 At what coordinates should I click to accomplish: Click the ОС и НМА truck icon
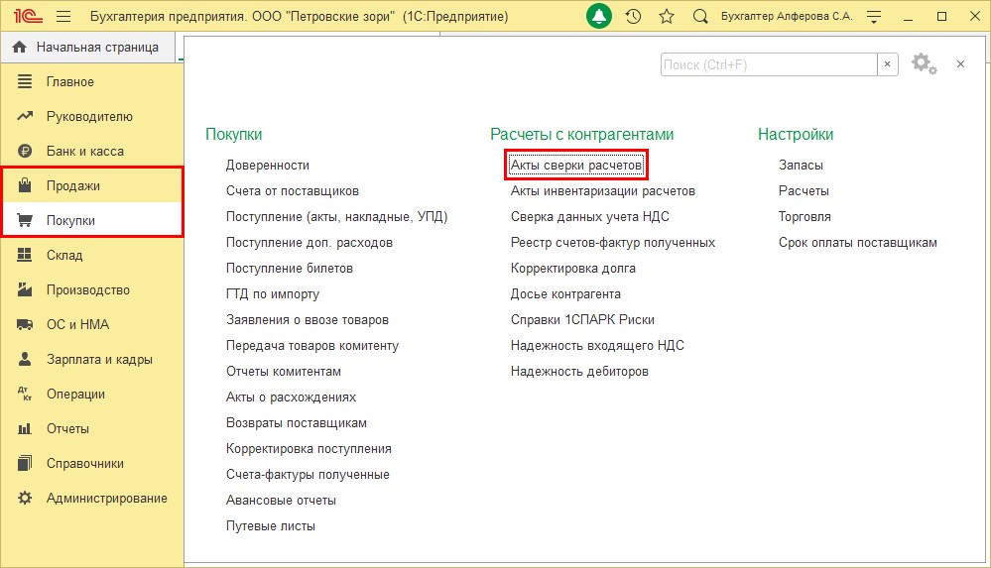click(25, 324)
